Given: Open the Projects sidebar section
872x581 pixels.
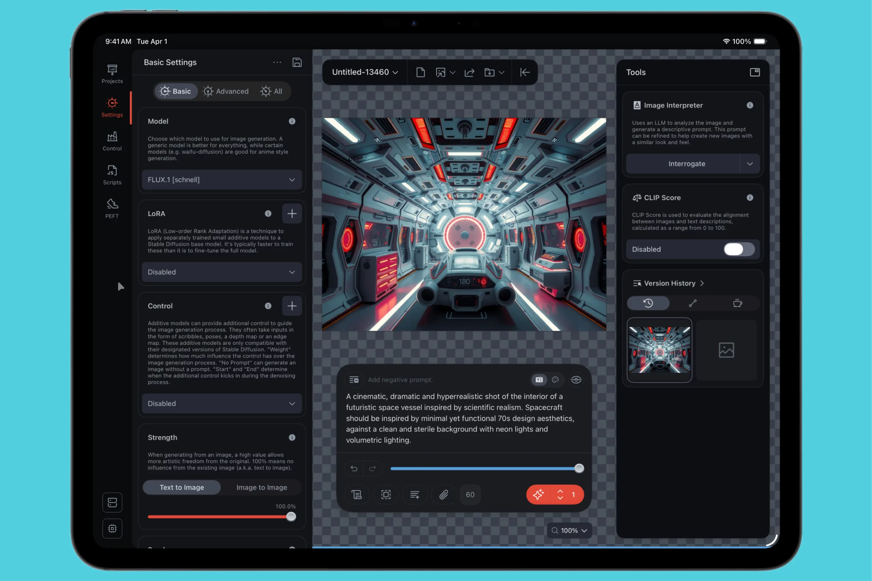Looking at the screenshot, I should [x=112, y=74].
